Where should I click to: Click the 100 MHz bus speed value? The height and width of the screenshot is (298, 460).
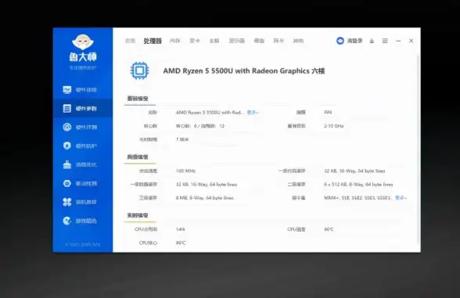click(x=185, y=171)
